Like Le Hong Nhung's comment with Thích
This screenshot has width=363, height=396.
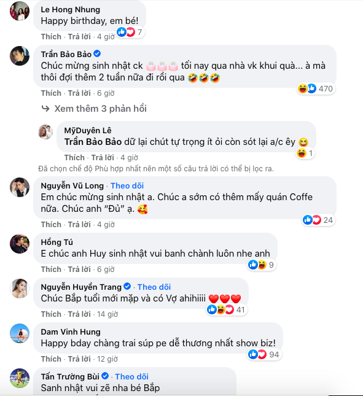[51, 37]
